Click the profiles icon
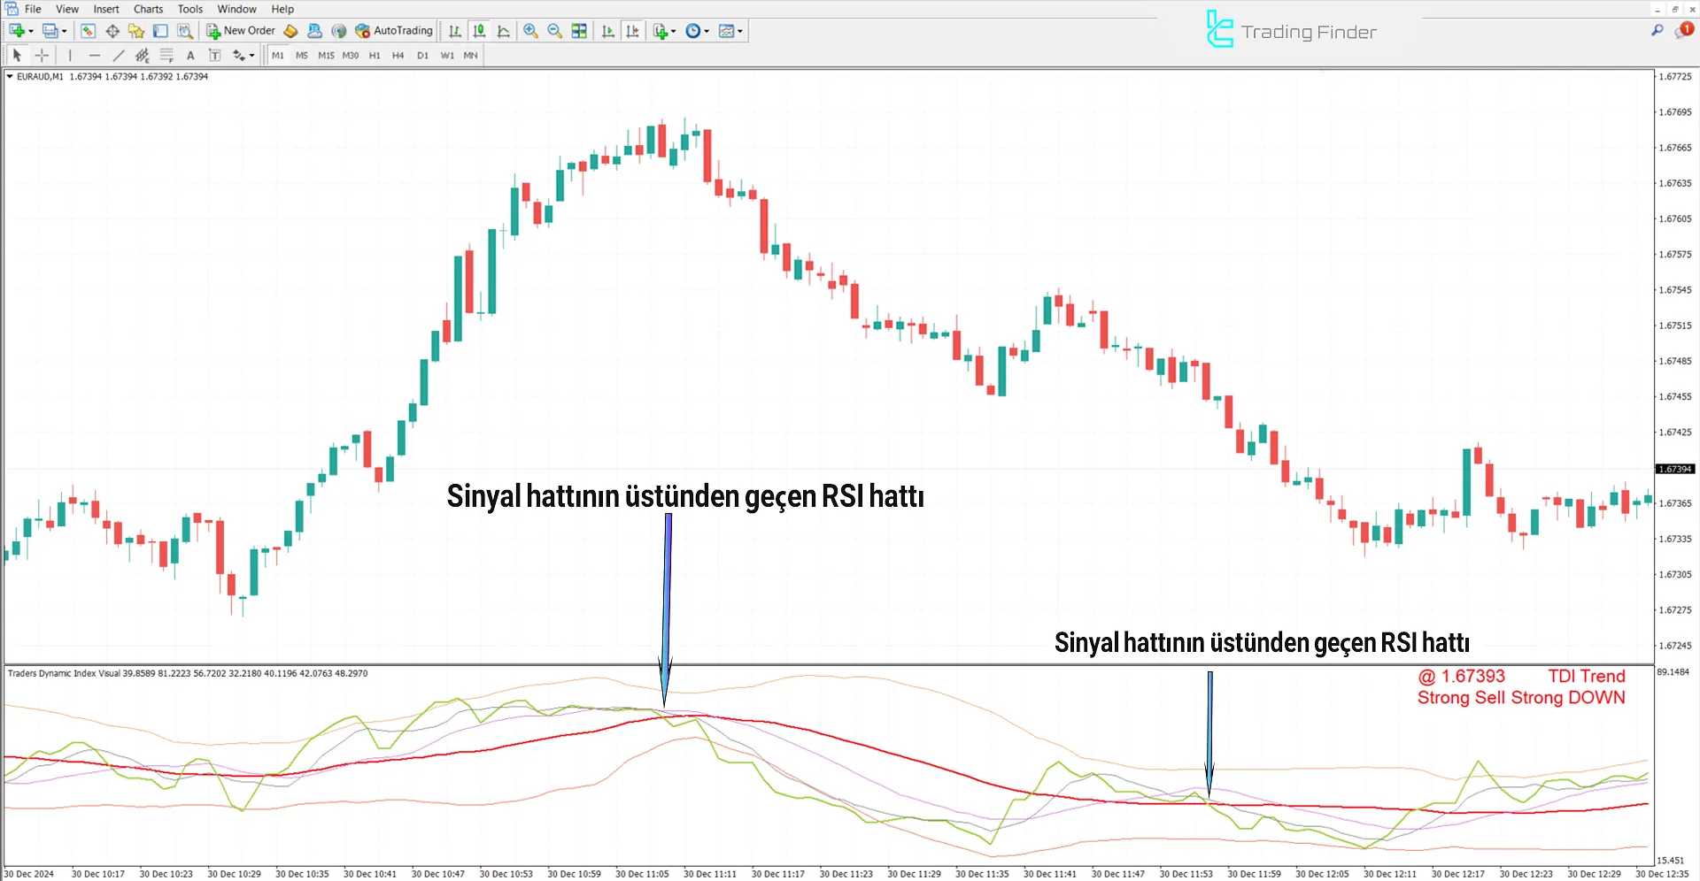1700x881 pixels. tap(50, 31)
